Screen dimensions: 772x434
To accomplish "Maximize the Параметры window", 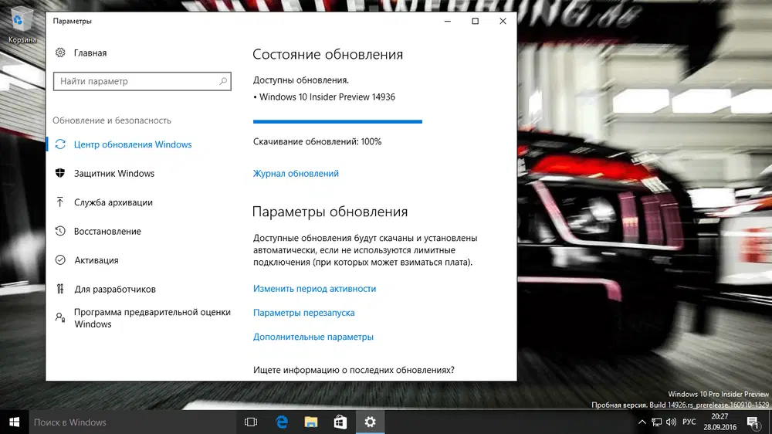I will pos(475,21).
